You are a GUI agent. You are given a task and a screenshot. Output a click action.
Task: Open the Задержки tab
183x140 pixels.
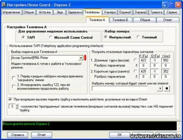(x=75, y=12)
